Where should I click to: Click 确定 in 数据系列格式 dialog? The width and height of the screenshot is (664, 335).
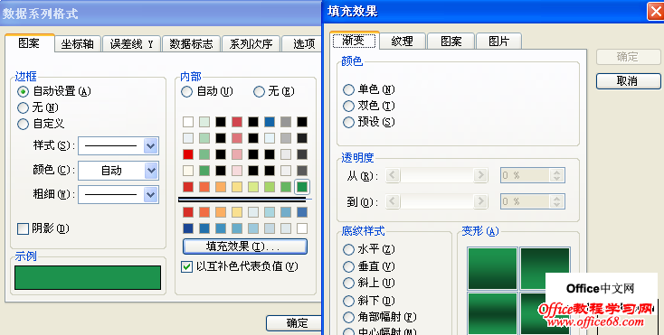(x=293, y=323)
